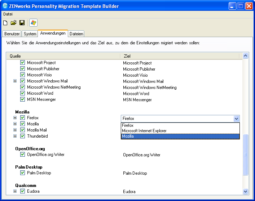Toggle the MSN Messenger checkbox
This screenshot has width=255, height=201.
pyautogui.click(x=22, y=99)
